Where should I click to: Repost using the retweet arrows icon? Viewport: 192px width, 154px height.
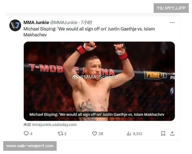[60, 133]
